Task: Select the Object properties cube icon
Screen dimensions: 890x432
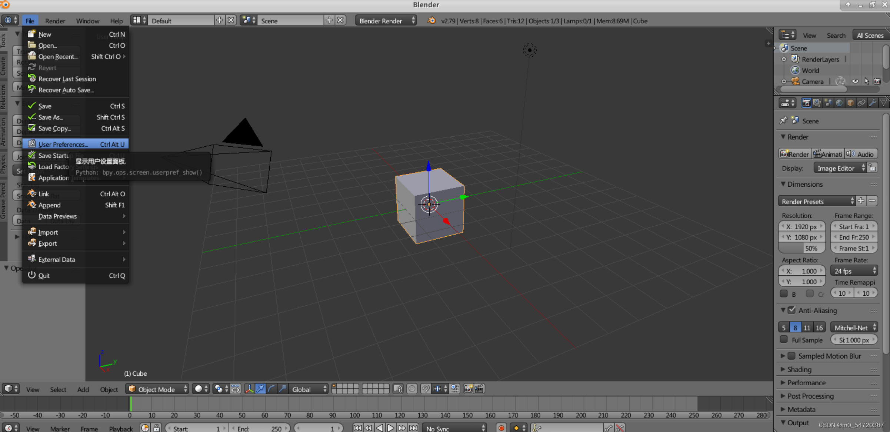Action: click(x=850, y=103)
